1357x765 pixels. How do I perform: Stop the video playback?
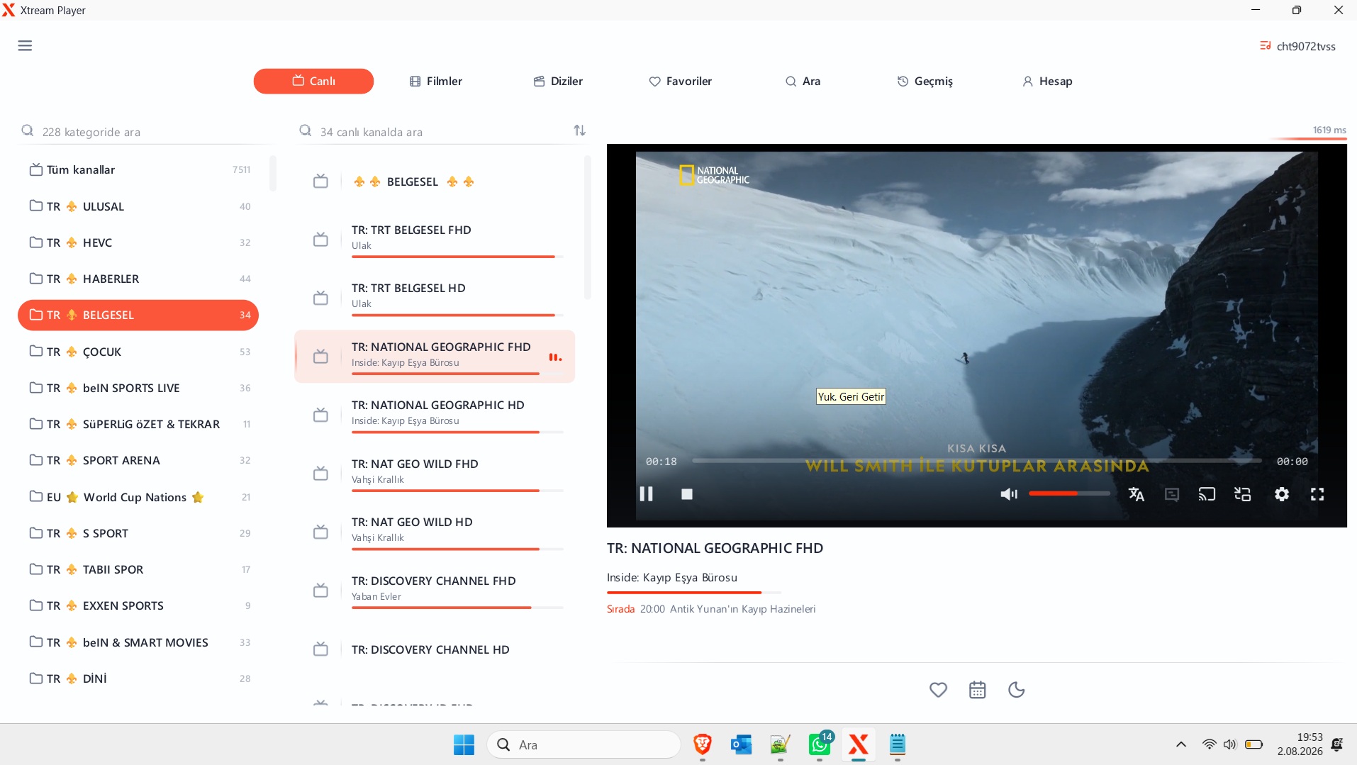tap(686, 494)
